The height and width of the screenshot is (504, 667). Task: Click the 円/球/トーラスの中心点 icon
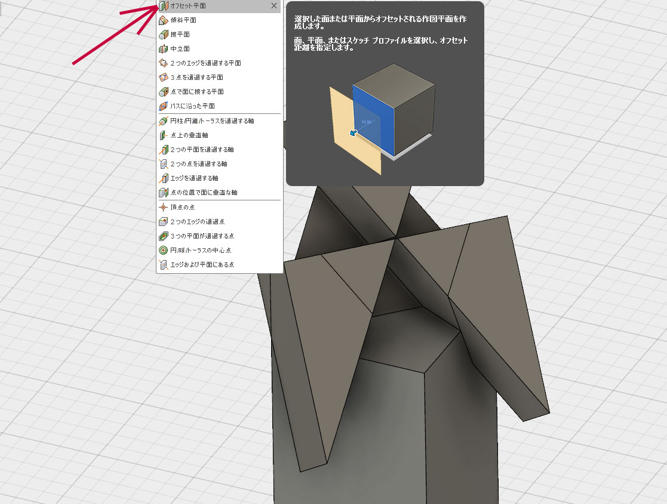pyautogui.click(x=164, y=251)
